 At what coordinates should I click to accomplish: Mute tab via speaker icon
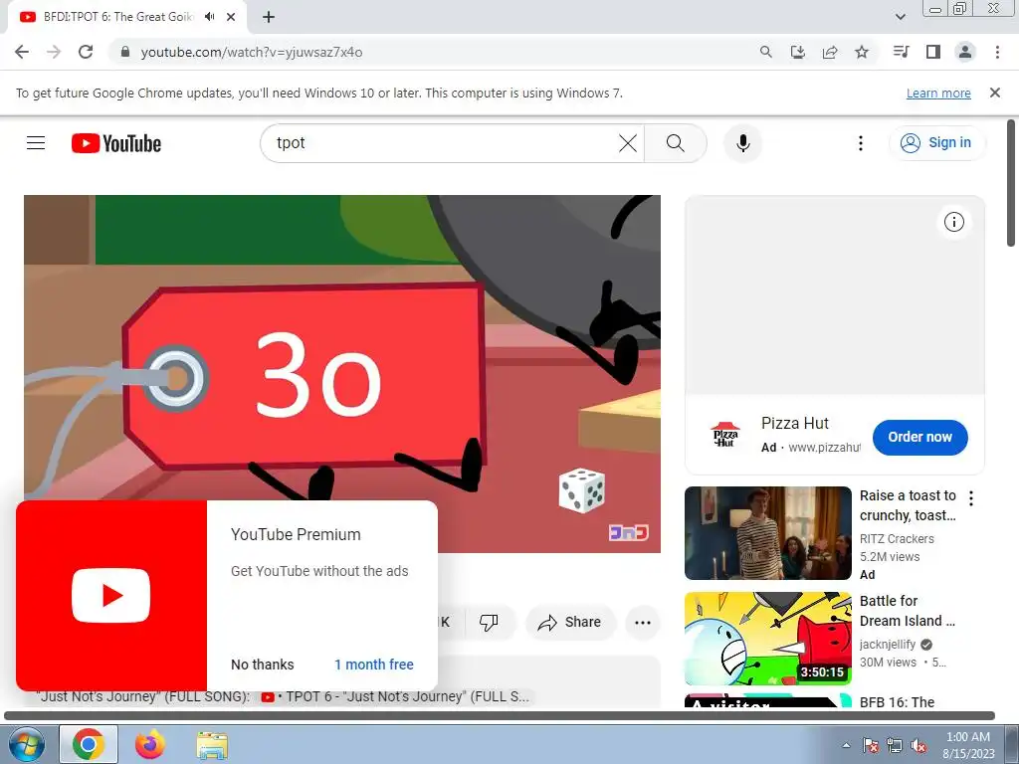pyautogui.click(x=210, y=17)
